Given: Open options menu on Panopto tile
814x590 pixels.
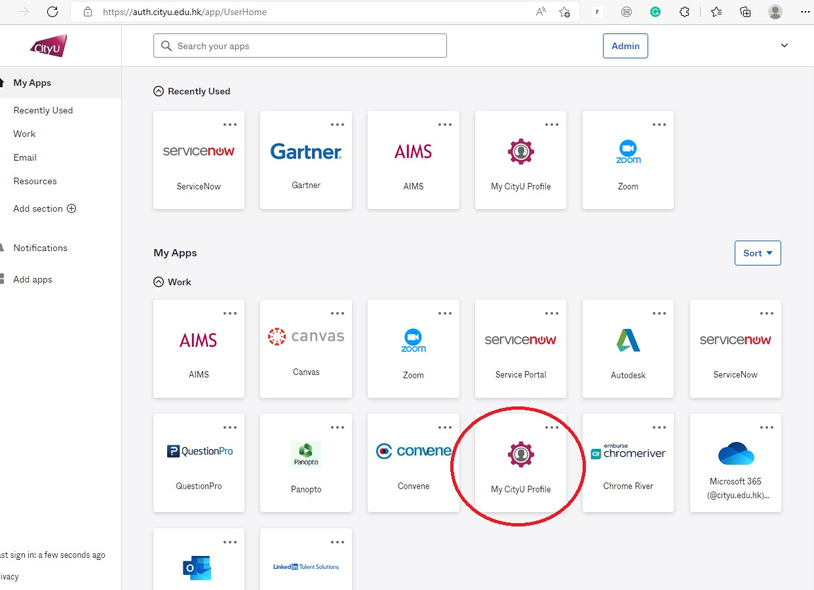Looking at the screenshot, I should (x=338, y=427).
